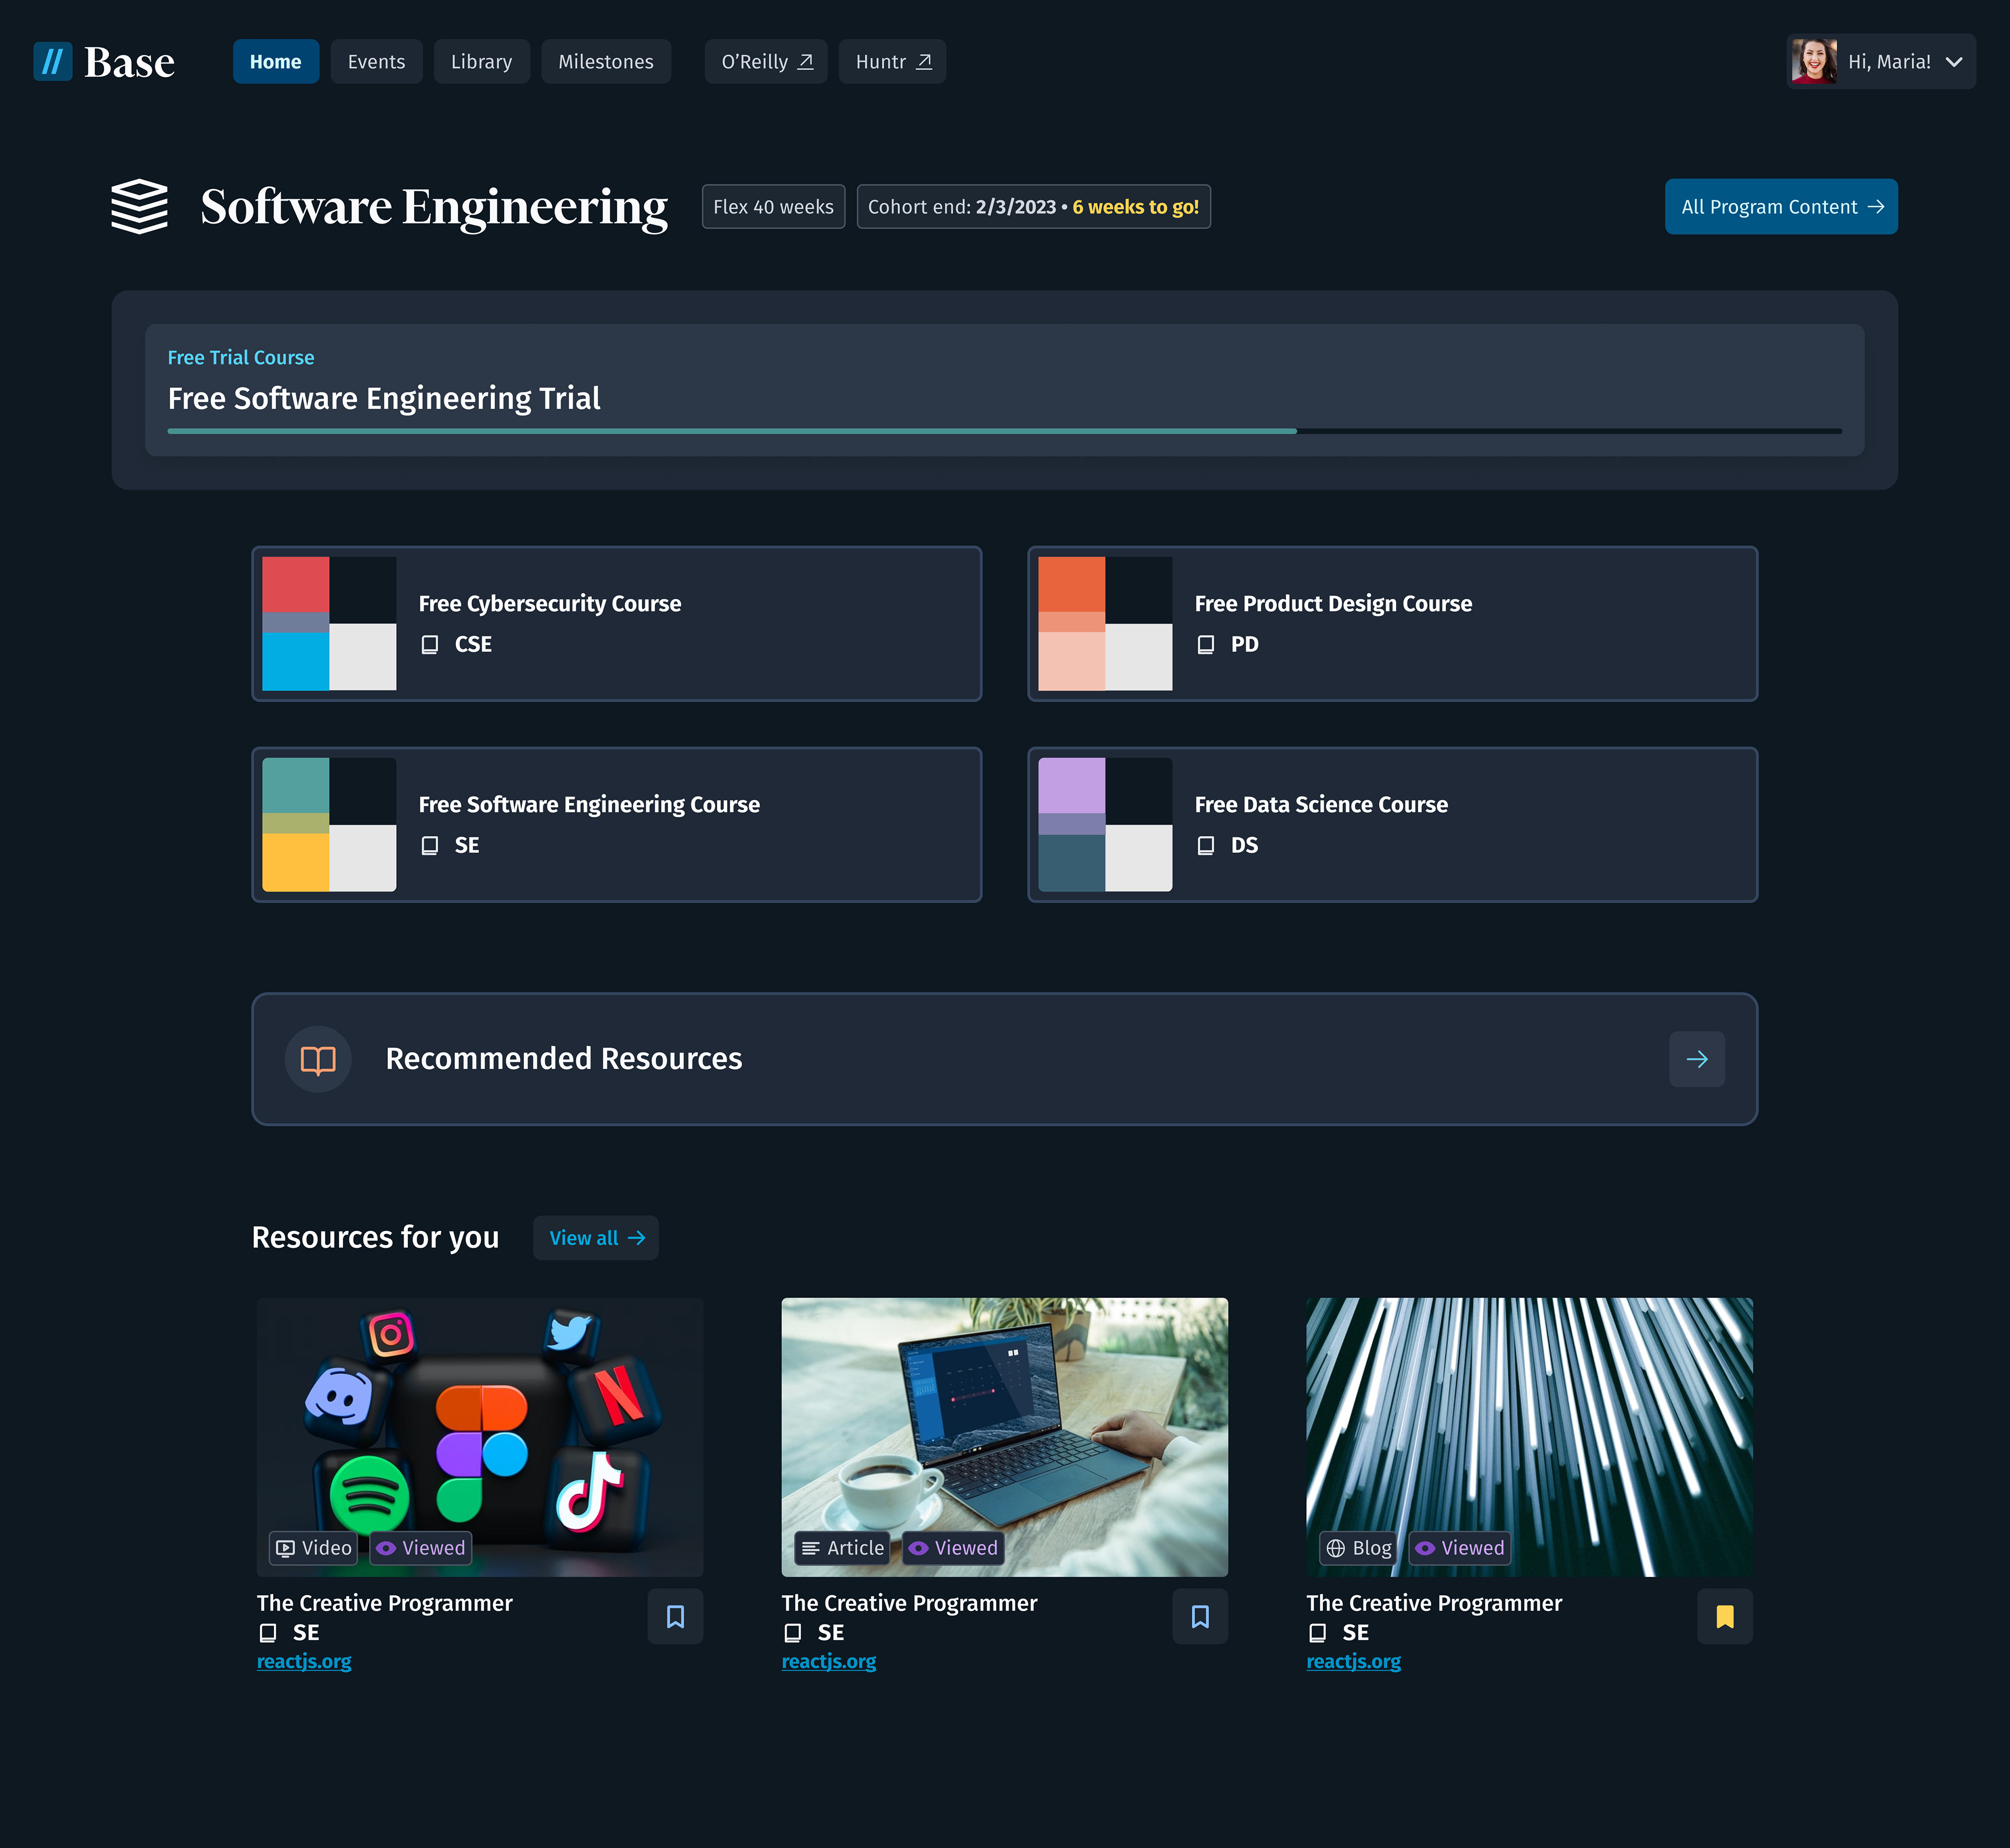This screenshot has width=2010, height=1848.
Task: Open the Huntr external link
Action: point(892,62)
